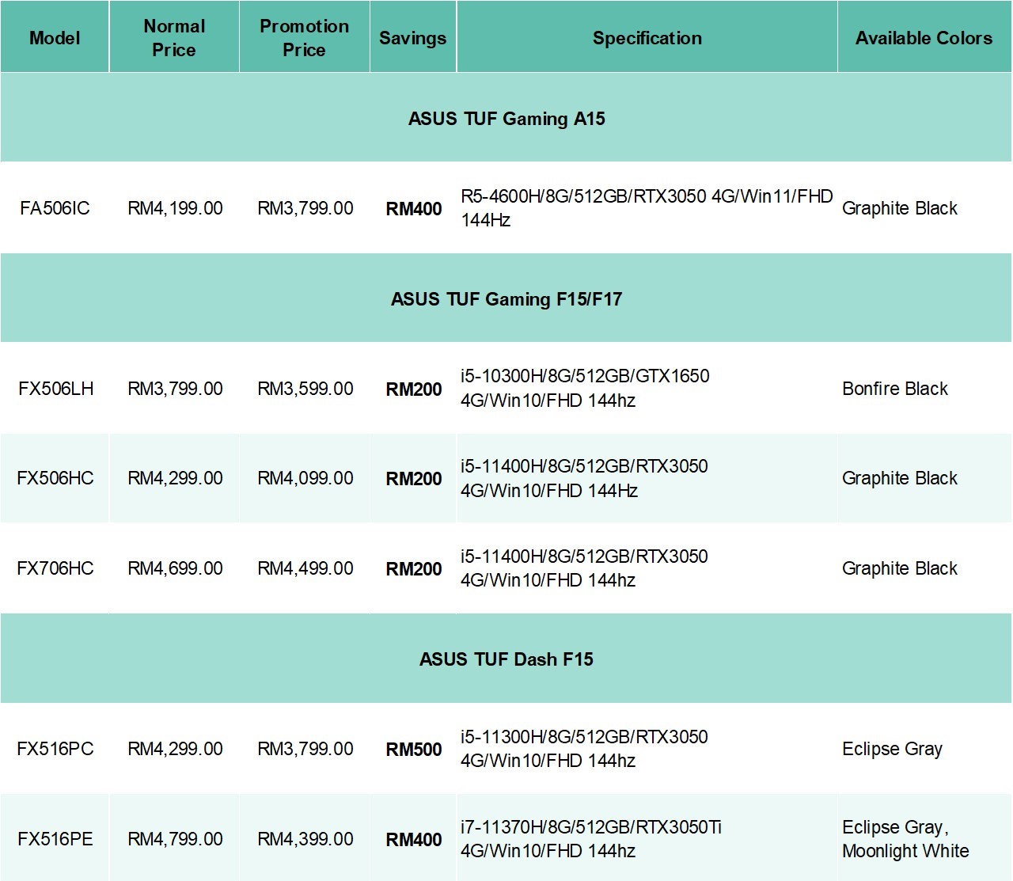Image resolution: width=1013 pixels, height=881 pixels.
Task: Click "Graphite Black" color for FA506IC
Action: [900, 208]
